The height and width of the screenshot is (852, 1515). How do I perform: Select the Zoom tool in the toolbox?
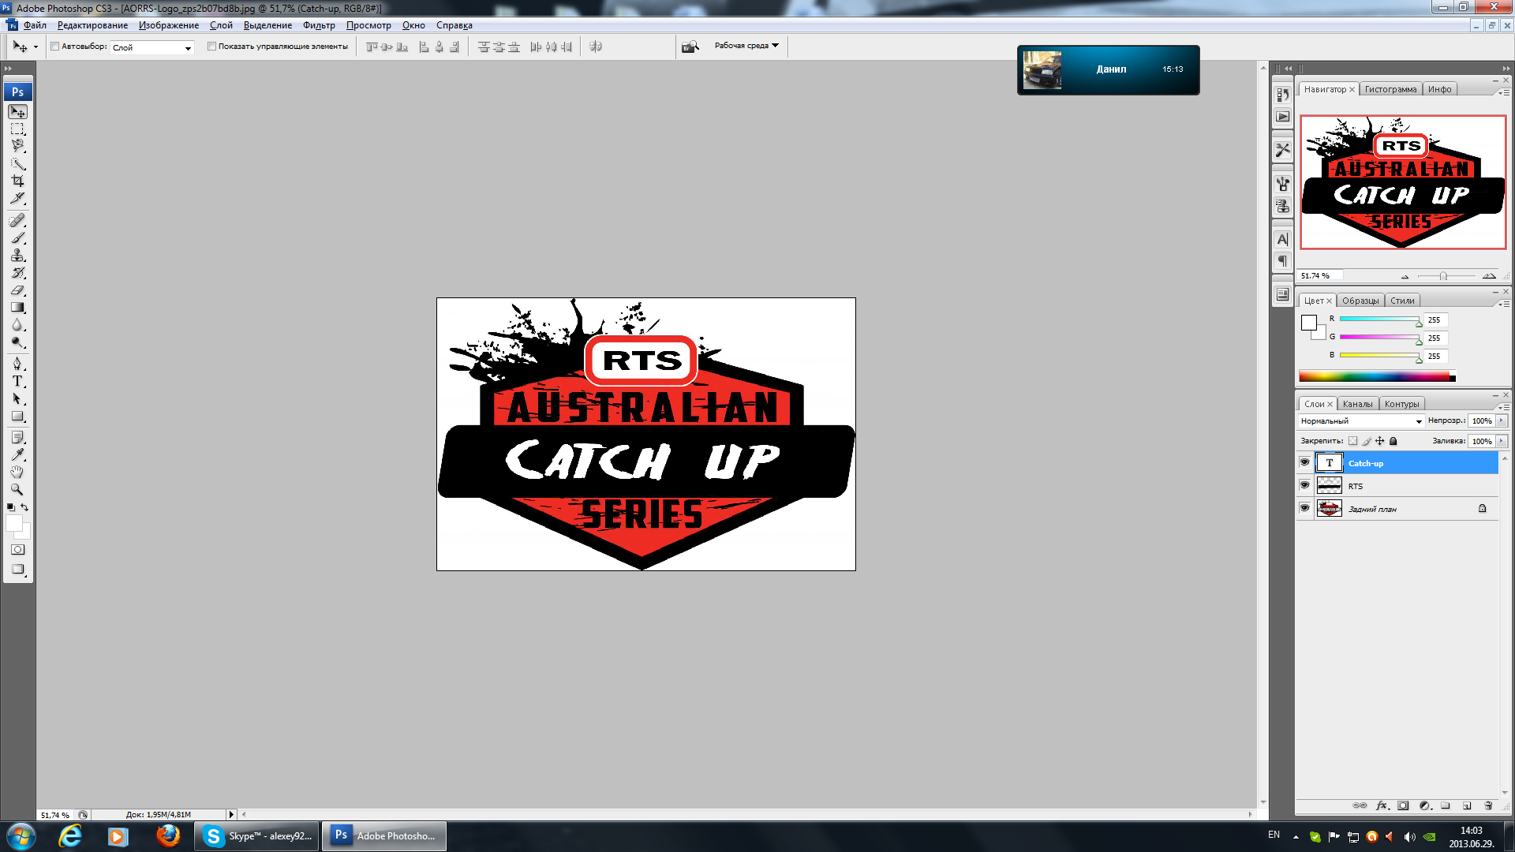[x=17, y=489]
